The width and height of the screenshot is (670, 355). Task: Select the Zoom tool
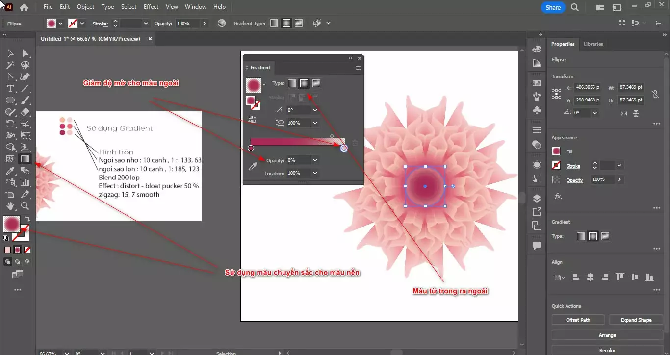[25, 206]
